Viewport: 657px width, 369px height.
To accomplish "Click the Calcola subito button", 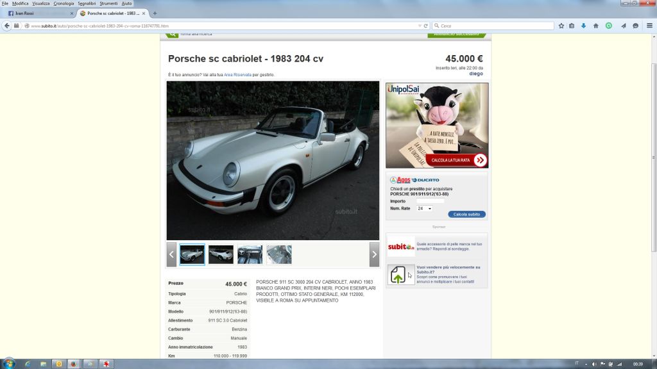I will [467, 214].
